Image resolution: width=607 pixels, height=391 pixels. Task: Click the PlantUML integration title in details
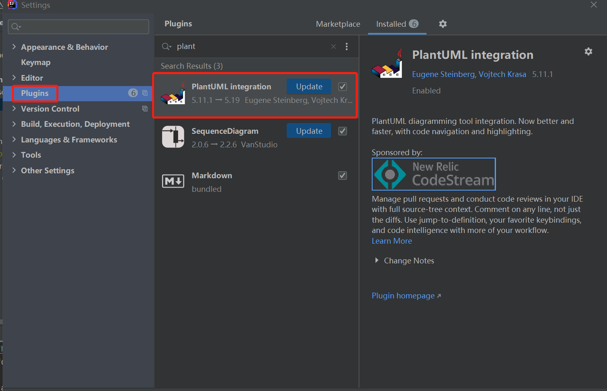click(473, 55)
